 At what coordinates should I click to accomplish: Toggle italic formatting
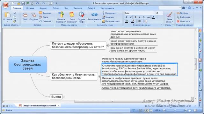click(140, 17)
